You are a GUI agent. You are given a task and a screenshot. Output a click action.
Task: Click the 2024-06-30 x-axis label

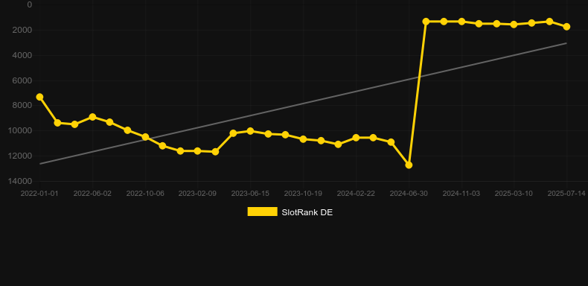click(x=409, y=194)
